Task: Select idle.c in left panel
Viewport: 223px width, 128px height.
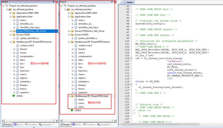Action: click(22, 60)
